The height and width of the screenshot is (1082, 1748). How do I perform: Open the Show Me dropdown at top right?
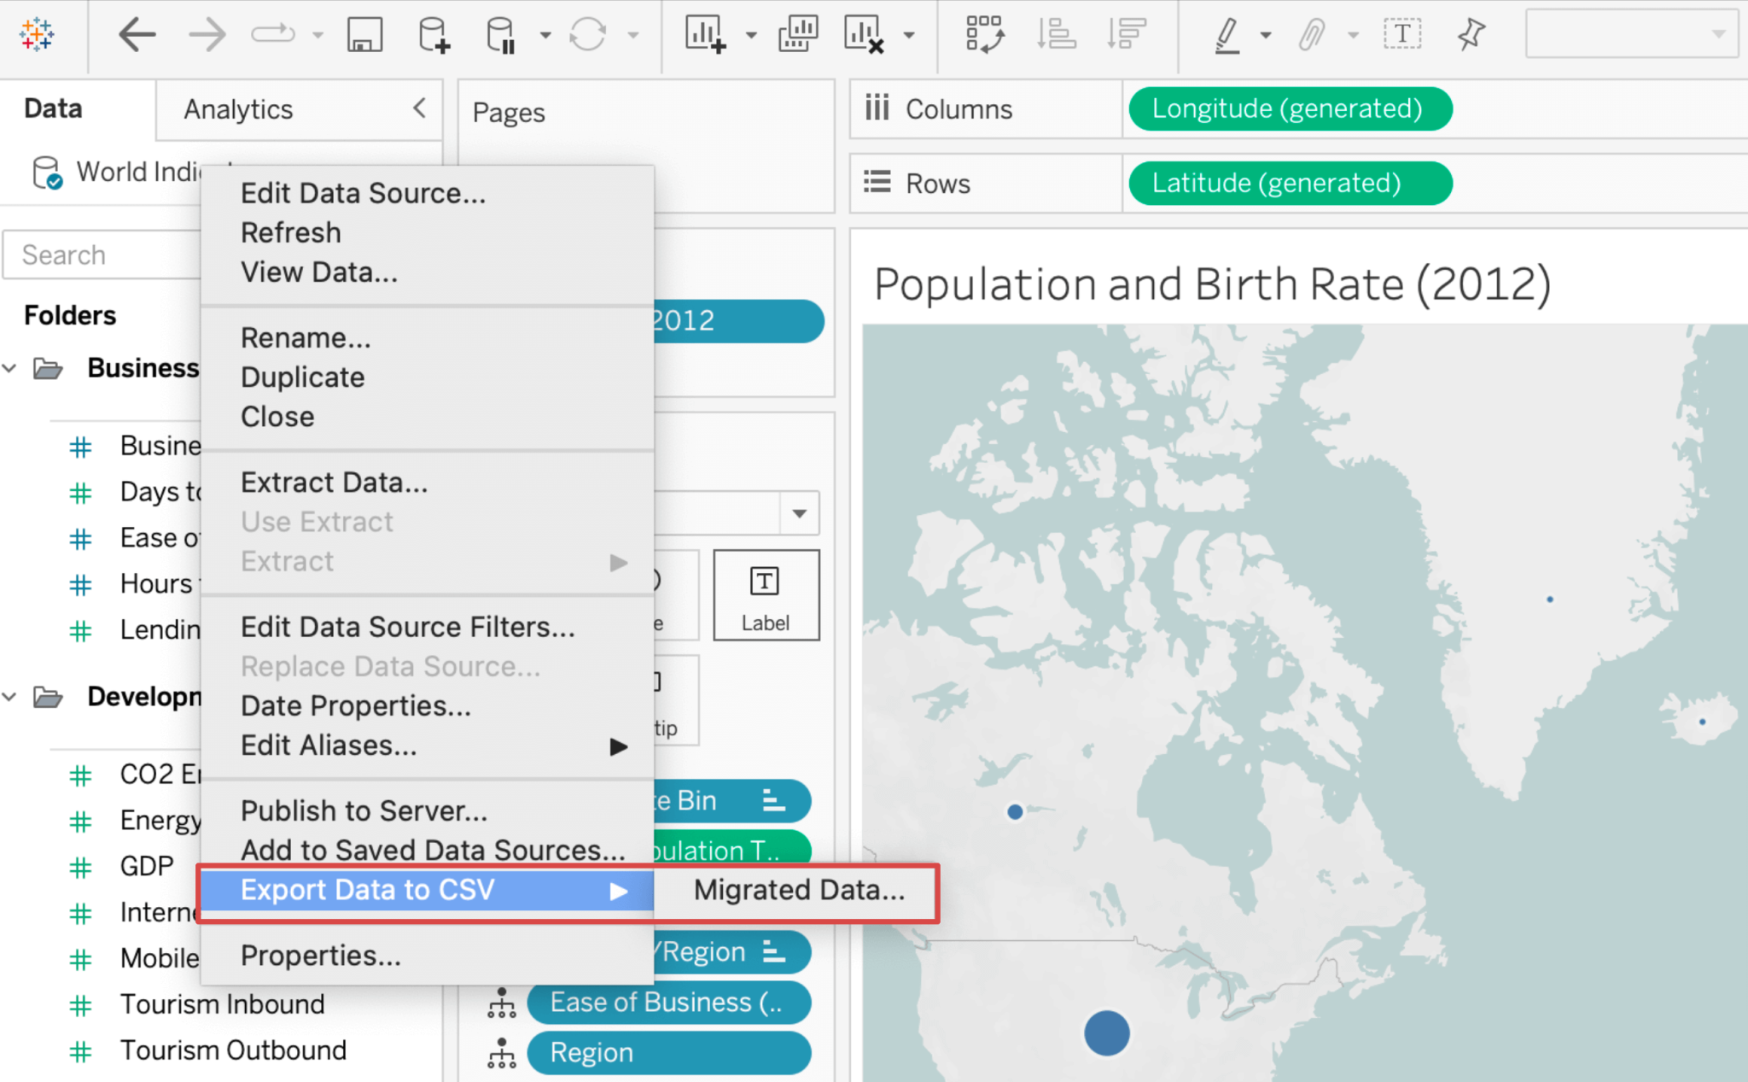(1716, 34)
